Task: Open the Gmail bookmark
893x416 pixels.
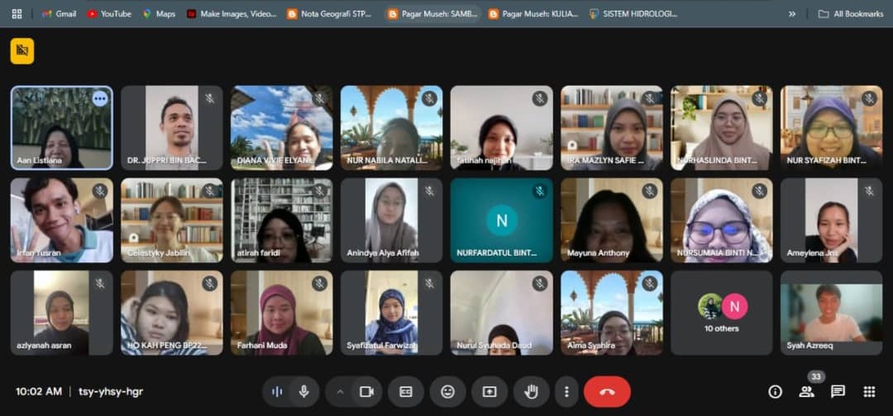Action: click(x=59, y=14)
